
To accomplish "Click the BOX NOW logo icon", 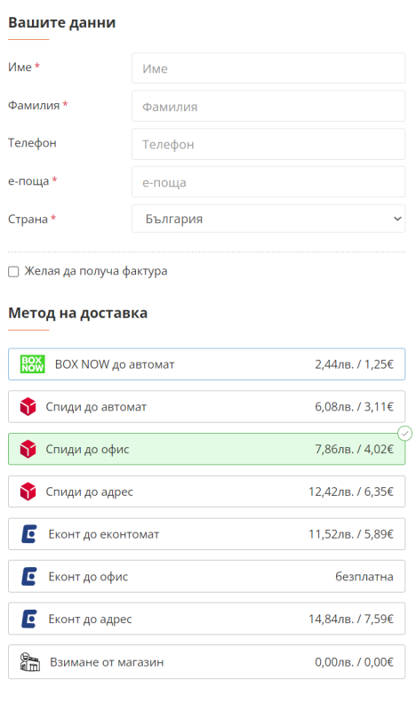I will click(x=33, y=364).
